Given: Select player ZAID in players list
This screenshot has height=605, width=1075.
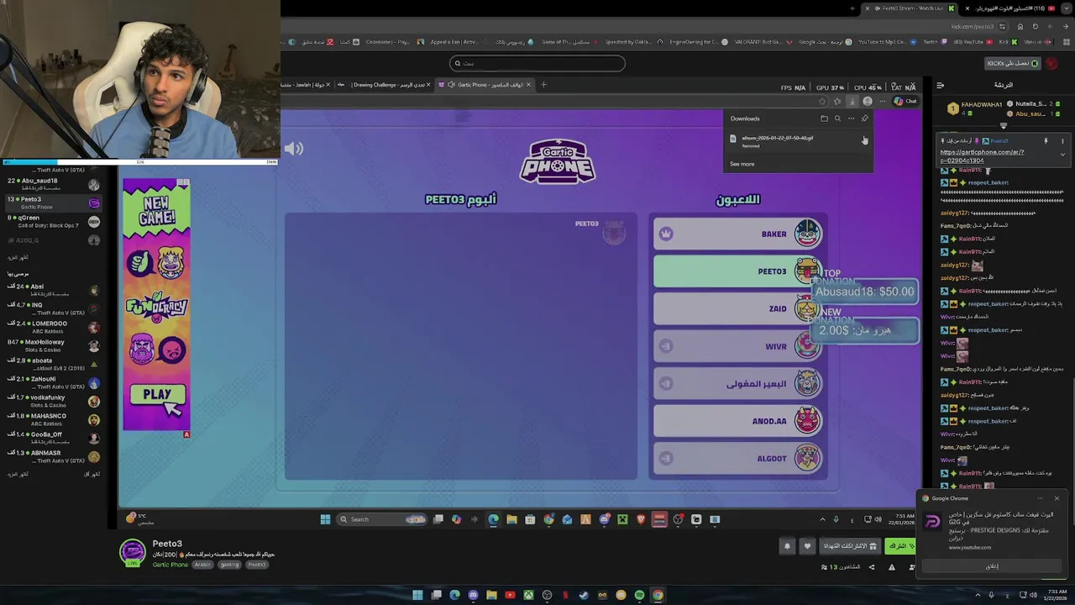Looking at the screenshot, I should tap(737, 309).
